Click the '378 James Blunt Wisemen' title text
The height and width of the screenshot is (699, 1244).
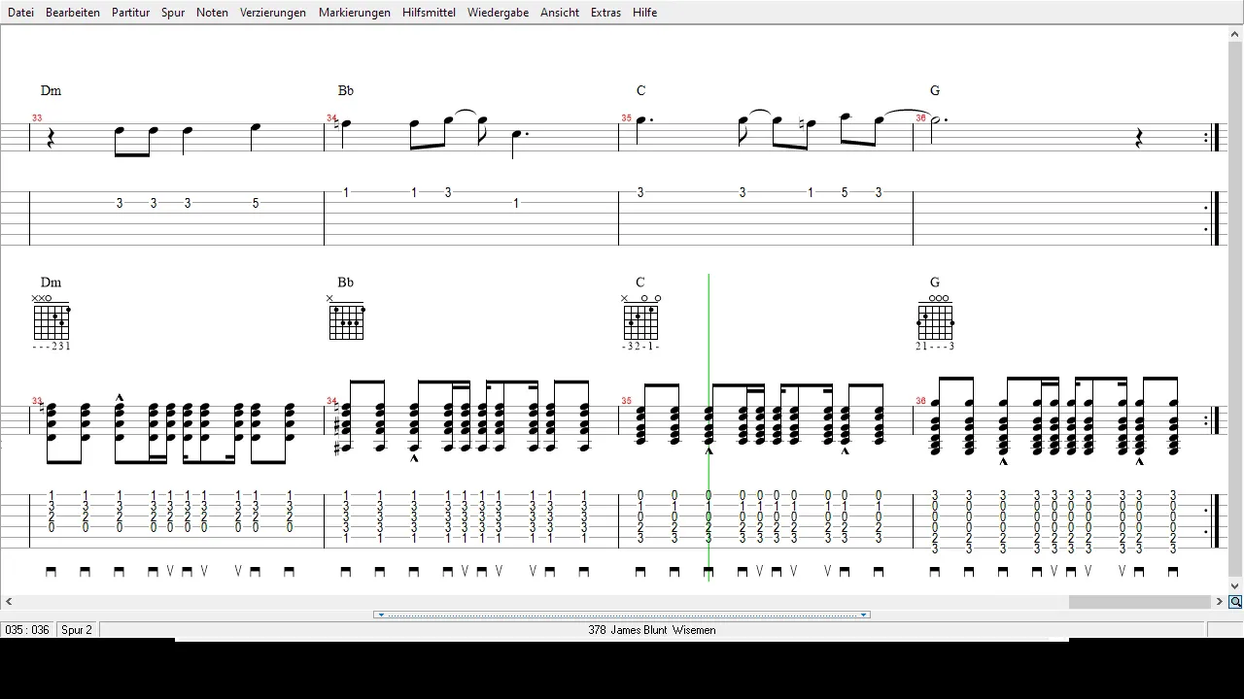[x=651, y=630]
